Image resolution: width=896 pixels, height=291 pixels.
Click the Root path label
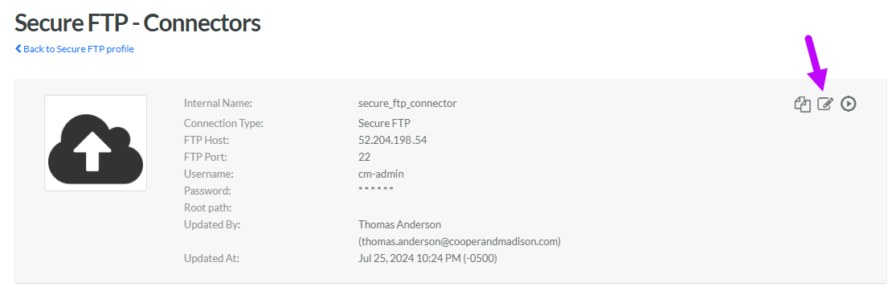[207, 207]
